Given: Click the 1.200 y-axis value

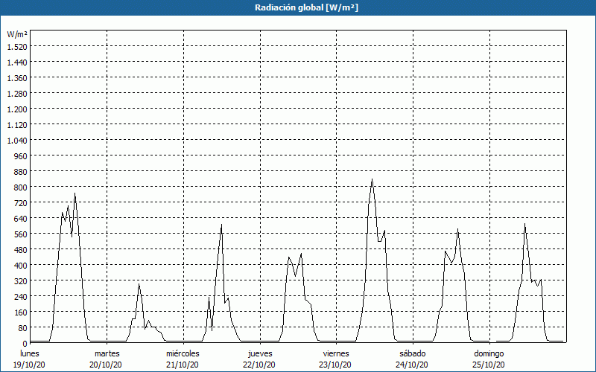Looking at the screenshot, I should [17, 109].
